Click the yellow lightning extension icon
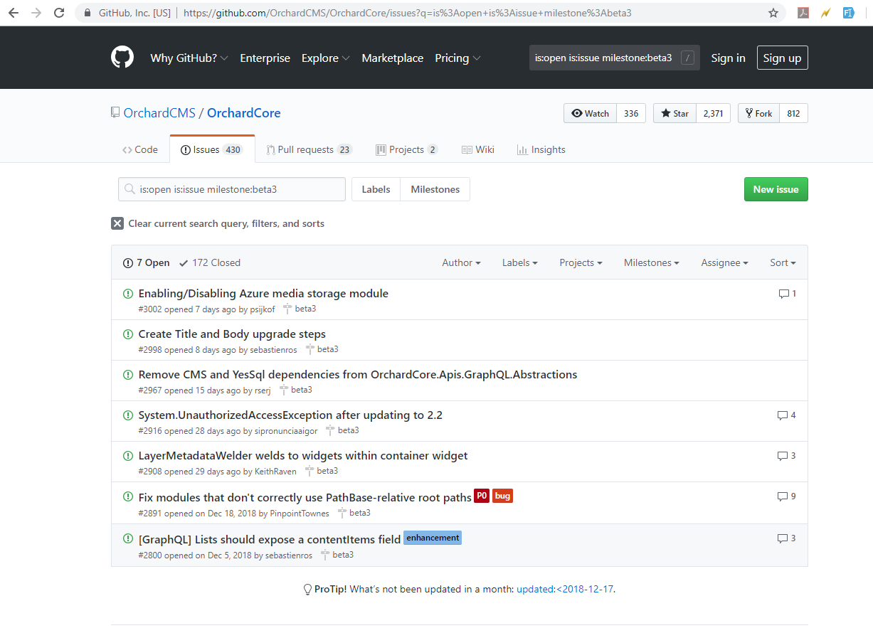 (x=826, y=13)
